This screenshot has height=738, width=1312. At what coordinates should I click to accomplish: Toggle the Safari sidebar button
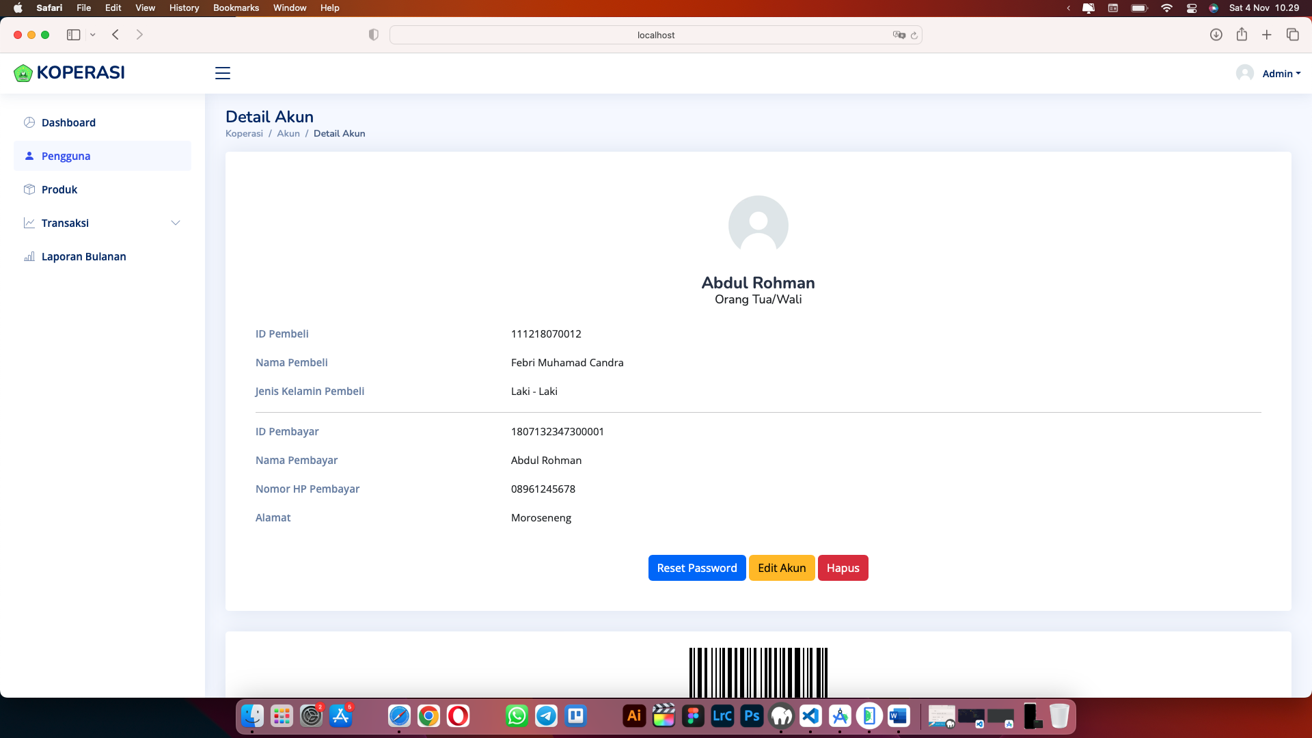pos(73,35)
